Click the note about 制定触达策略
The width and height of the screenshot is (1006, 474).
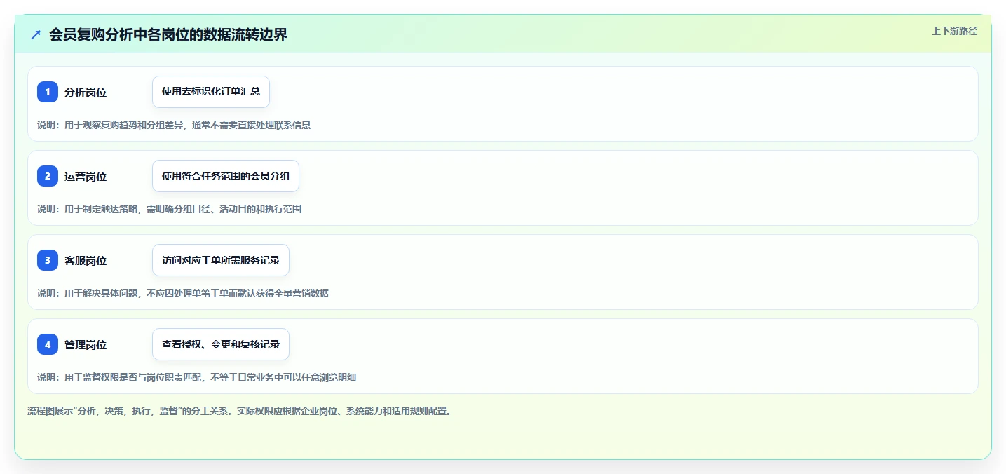[169, 209]
